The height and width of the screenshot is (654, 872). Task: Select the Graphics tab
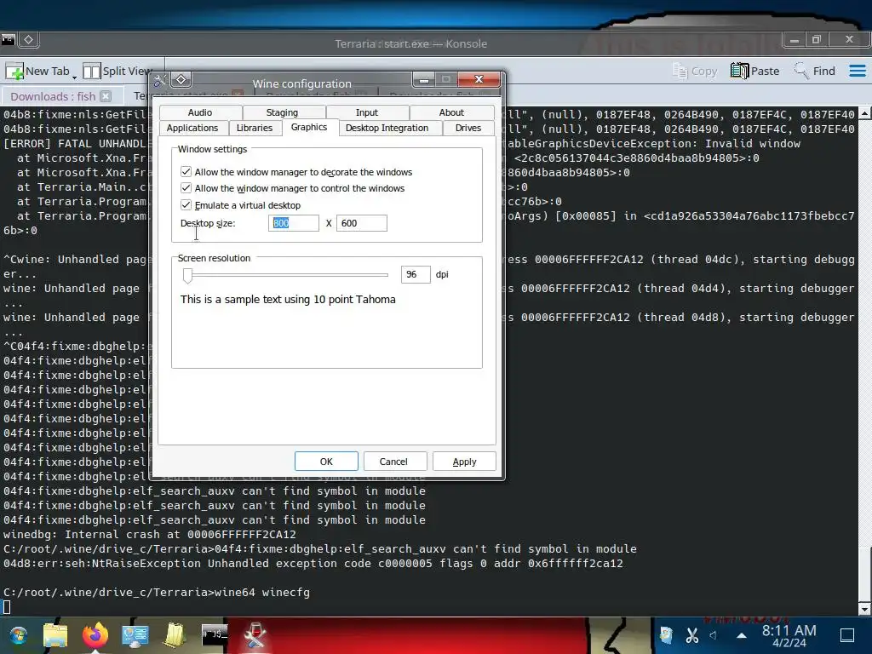tap(309, 128)
